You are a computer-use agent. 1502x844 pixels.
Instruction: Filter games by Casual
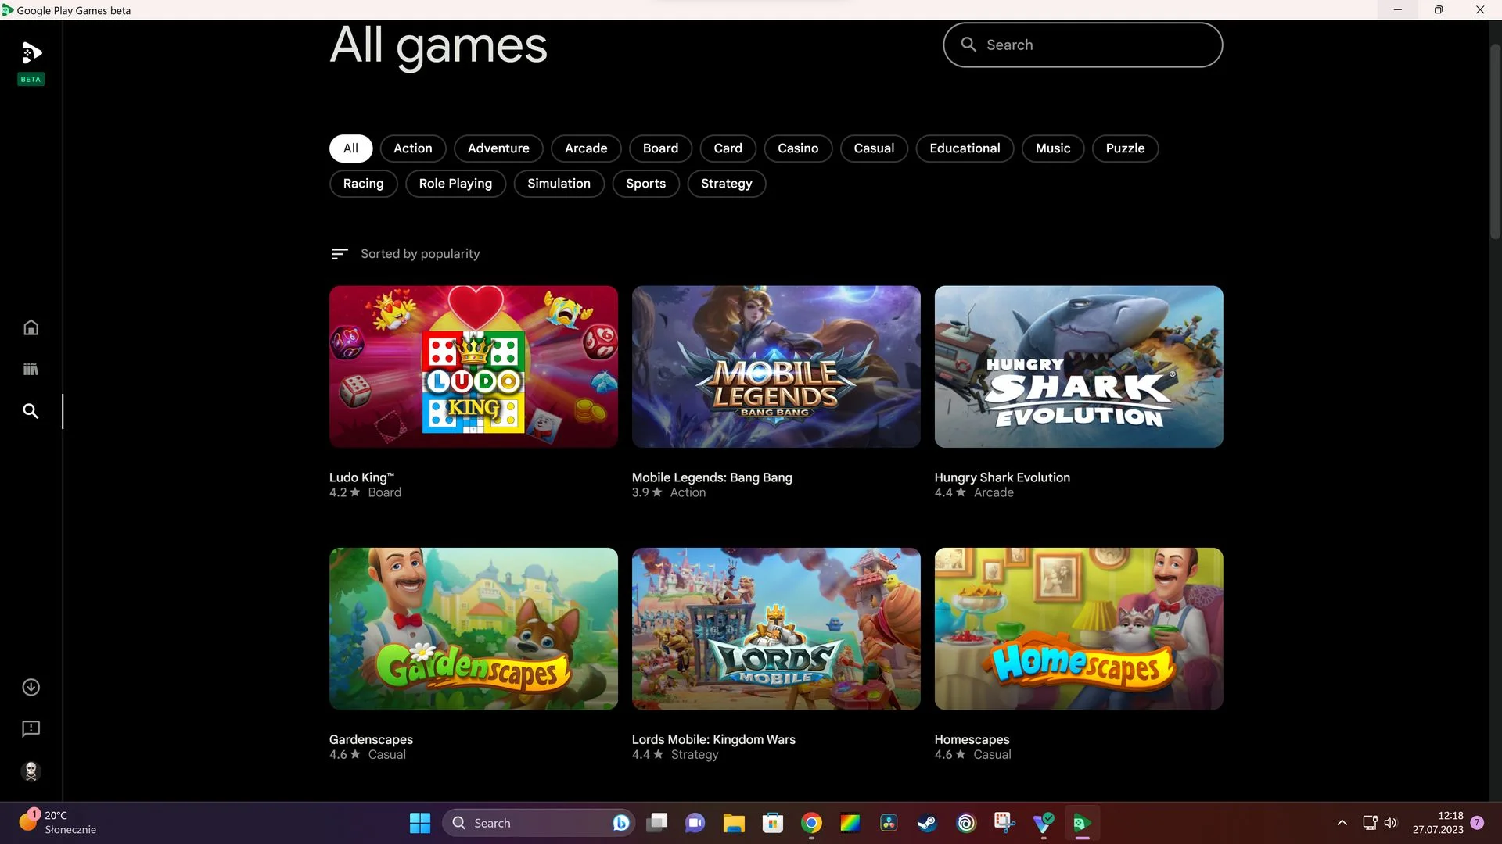[874, 148]
